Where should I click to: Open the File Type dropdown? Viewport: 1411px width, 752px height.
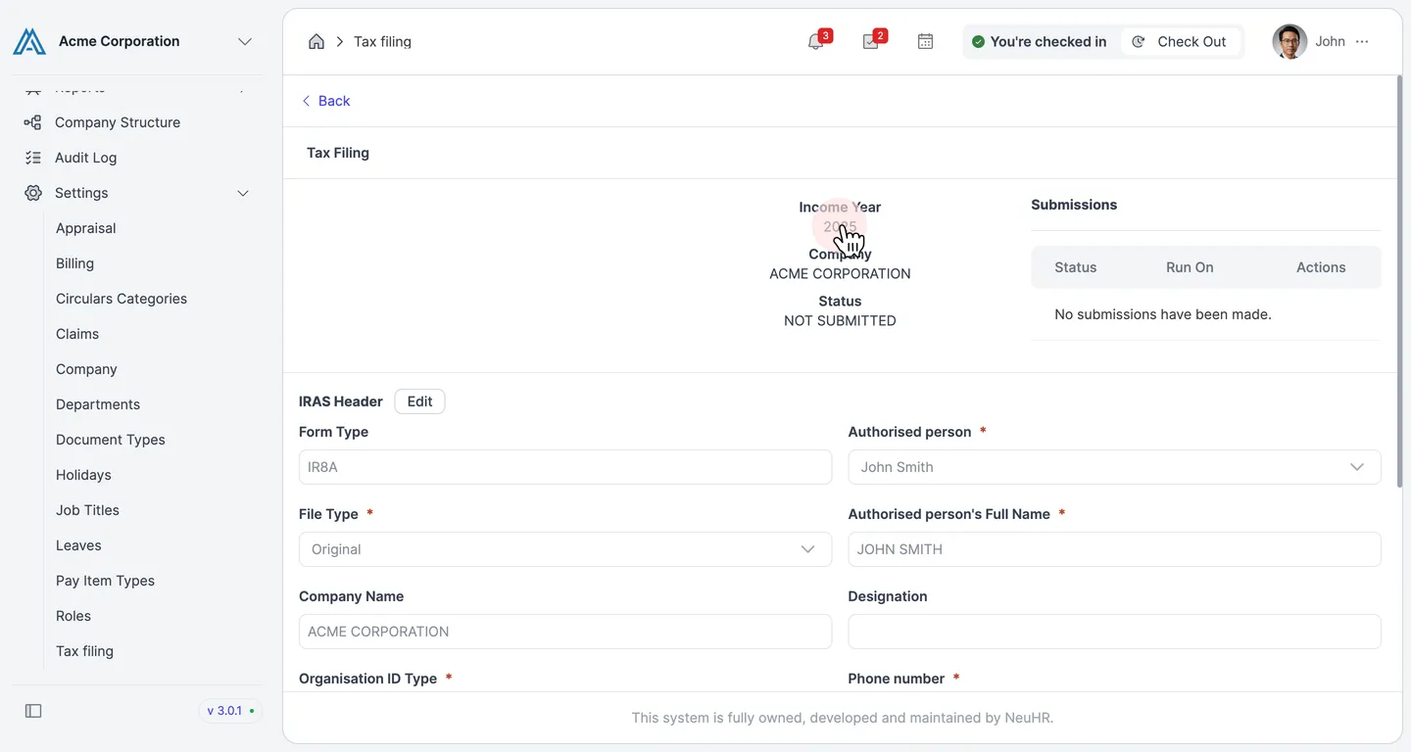tap(565, 549)
